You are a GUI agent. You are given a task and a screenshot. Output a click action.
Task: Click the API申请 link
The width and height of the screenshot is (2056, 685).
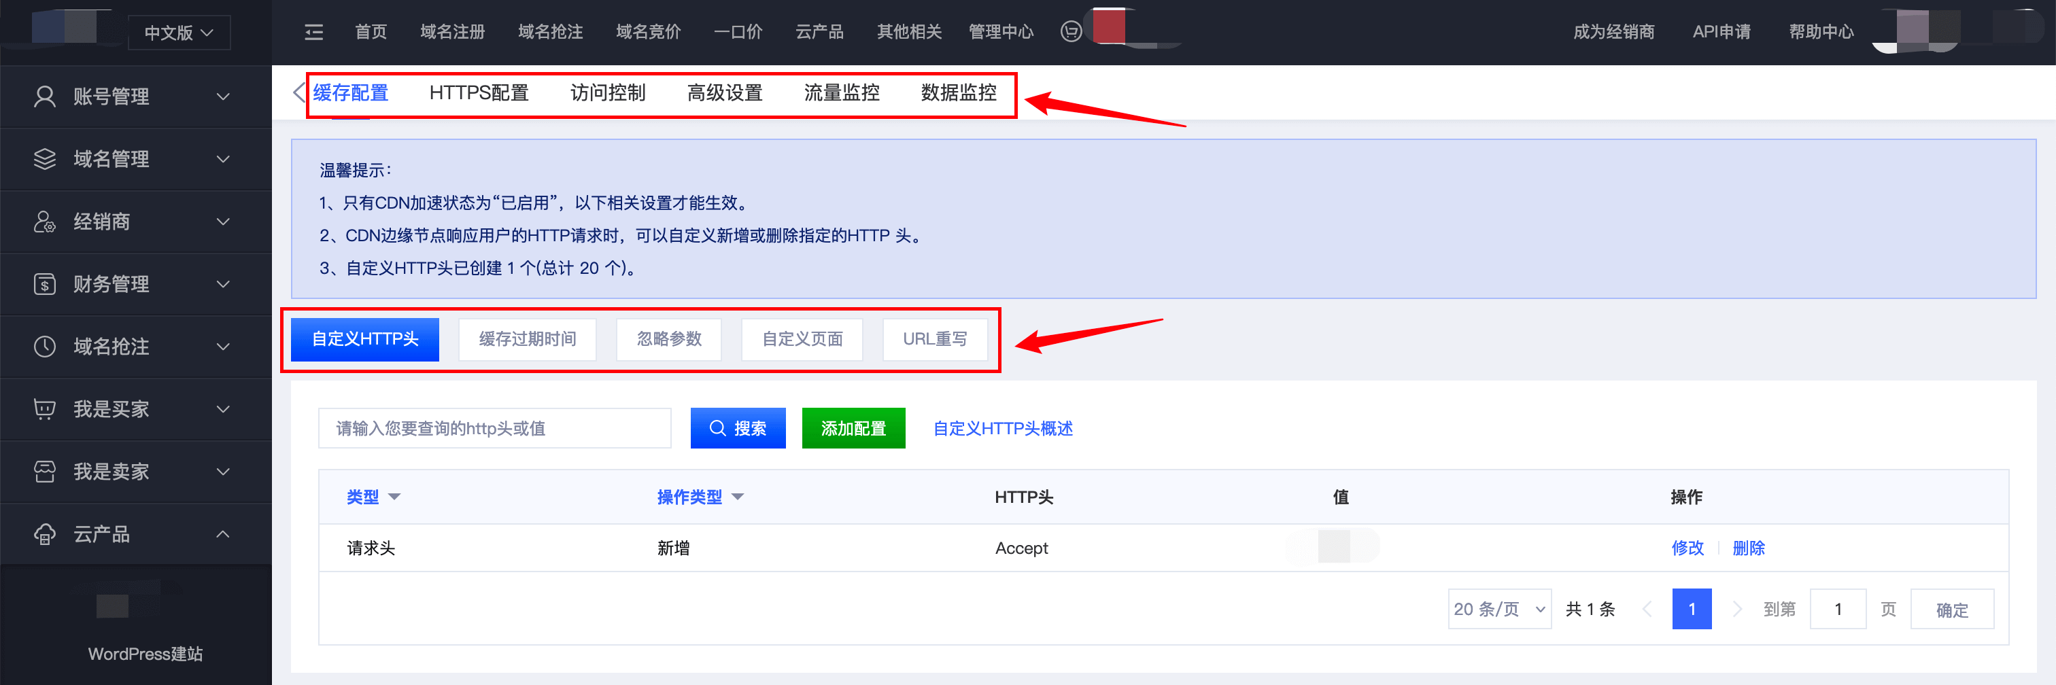pyautogui.click(x=1721, y=32)
